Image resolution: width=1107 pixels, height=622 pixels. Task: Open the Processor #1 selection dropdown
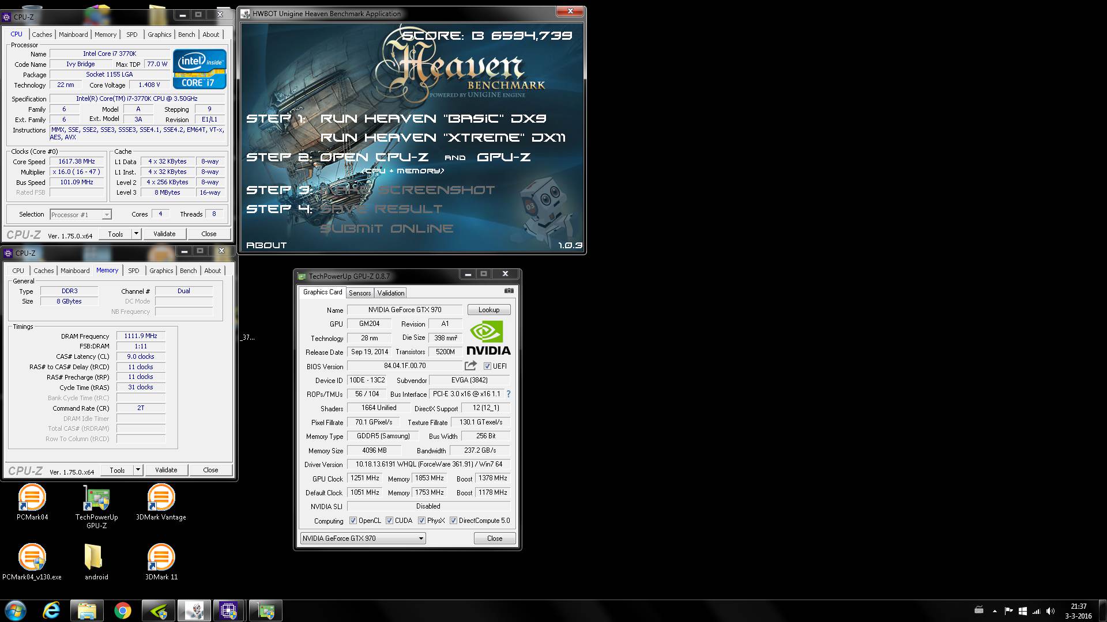pos(81,215)
